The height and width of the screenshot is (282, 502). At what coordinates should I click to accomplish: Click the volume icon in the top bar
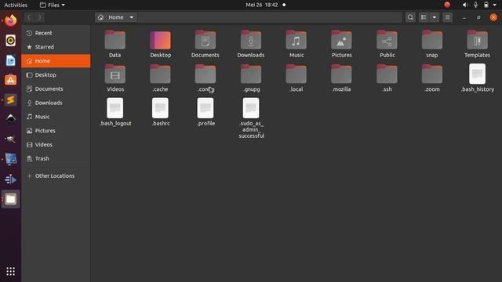point(465,5)
